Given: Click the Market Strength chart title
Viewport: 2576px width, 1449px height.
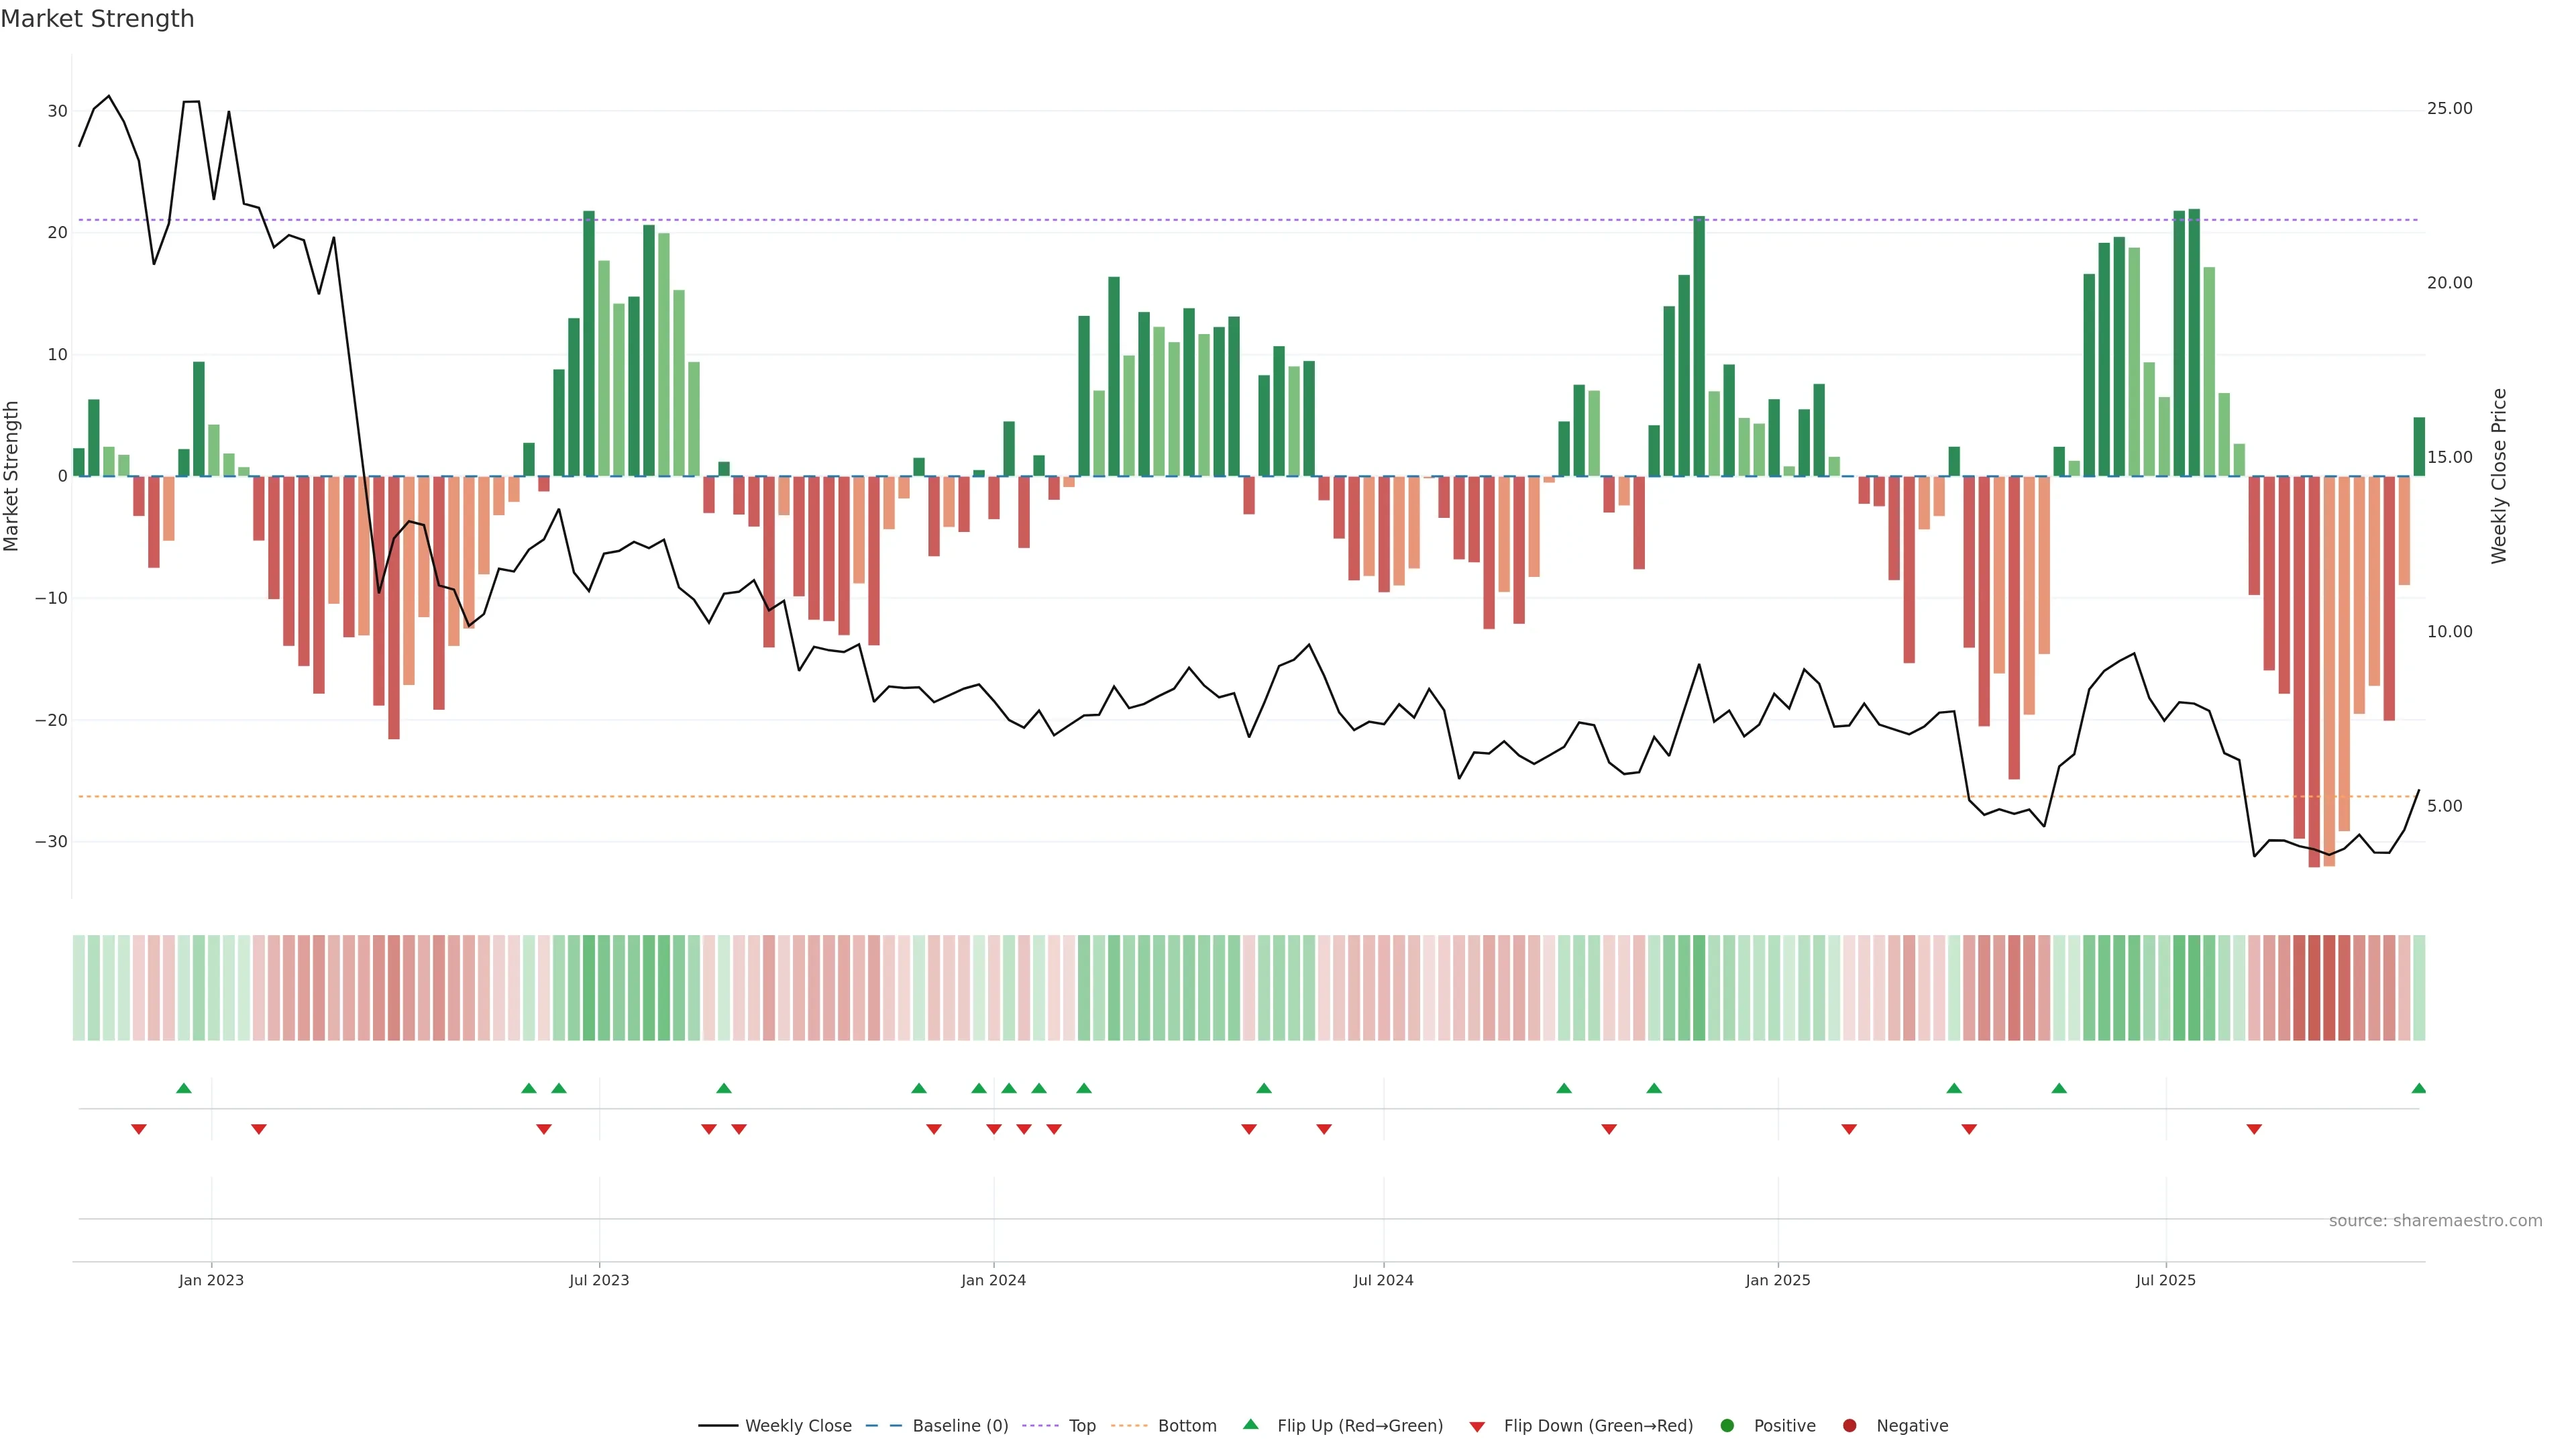Looking at the screenshot, I should (x=97, y=19).
